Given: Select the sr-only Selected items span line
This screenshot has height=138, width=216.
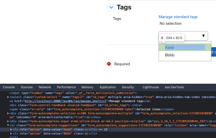Looking at the screenshot, I should 92,109.
